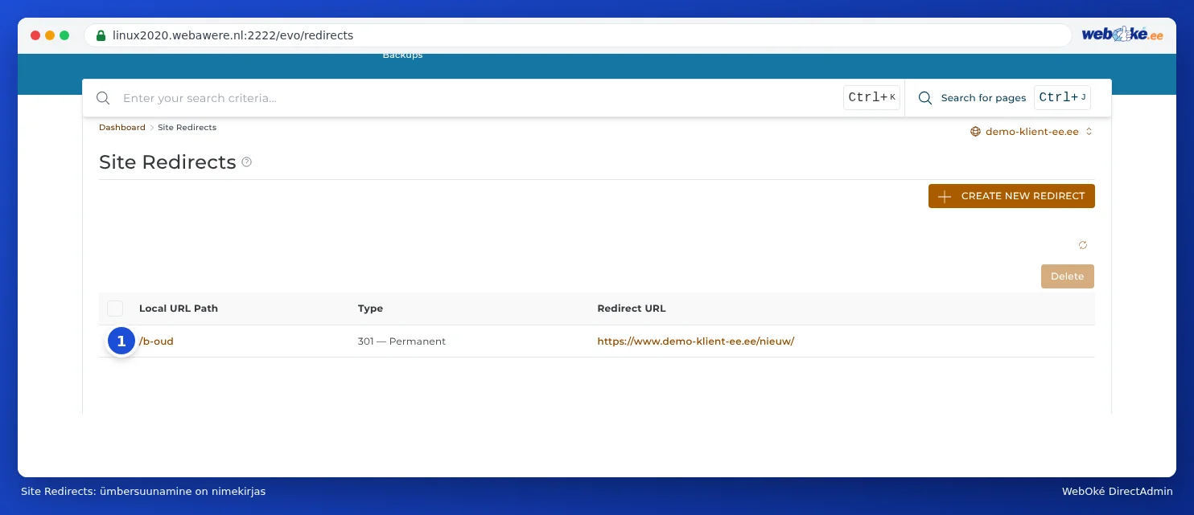Click the globe icon next to demo-klient-ee.ee

coord(975,132)
